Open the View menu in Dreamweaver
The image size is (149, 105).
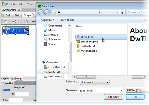30,4
